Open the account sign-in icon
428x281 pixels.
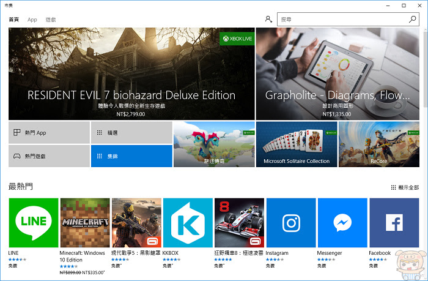(268, 19)
